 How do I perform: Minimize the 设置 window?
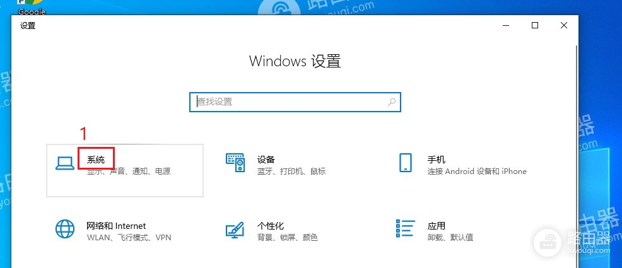pos(506,25)
